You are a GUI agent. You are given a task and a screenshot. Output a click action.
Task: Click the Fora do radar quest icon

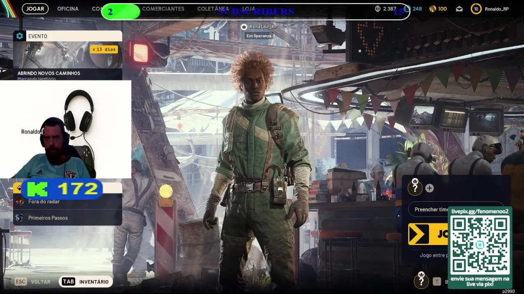tap(20, 202)
